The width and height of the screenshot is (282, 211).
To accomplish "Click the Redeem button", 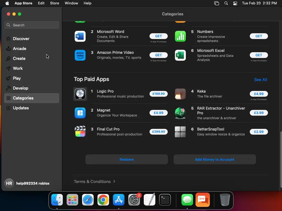I will [x=127, y=159].
